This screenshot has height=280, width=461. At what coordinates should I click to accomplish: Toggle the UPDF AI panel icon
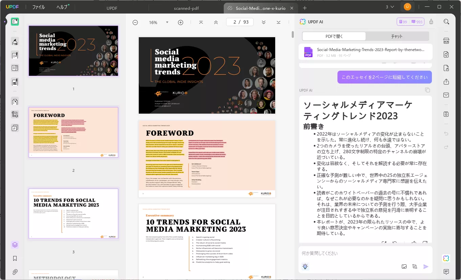coord(446,258)
